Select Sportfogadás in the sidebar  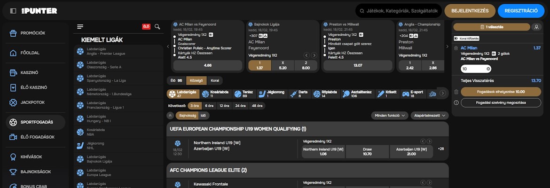[x=35, y=122]
